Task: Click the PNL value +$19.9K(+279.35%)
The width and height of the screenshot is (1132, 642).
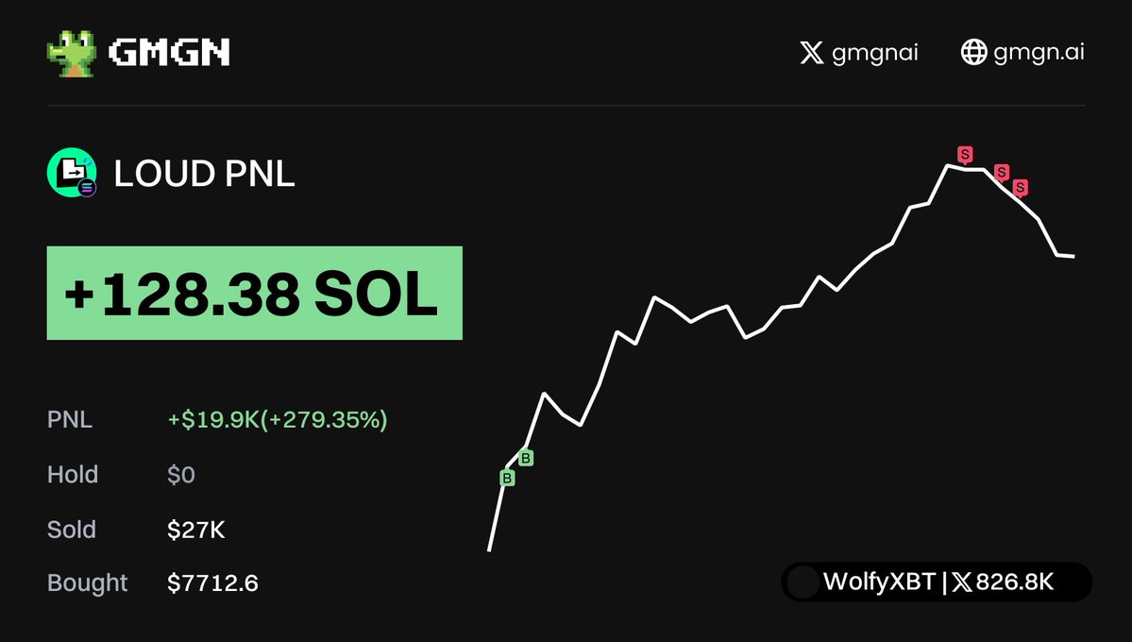Action: (x=278, y=419)
